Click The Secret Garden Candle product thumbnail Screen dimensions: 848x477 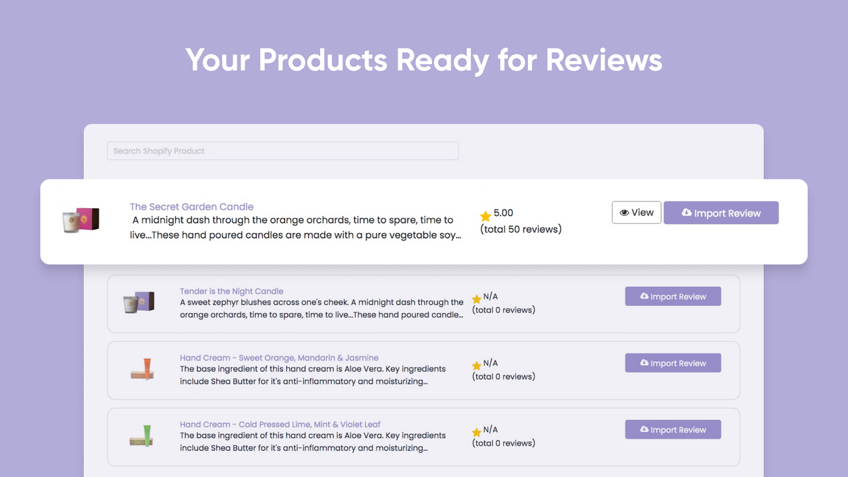[79, 221]
